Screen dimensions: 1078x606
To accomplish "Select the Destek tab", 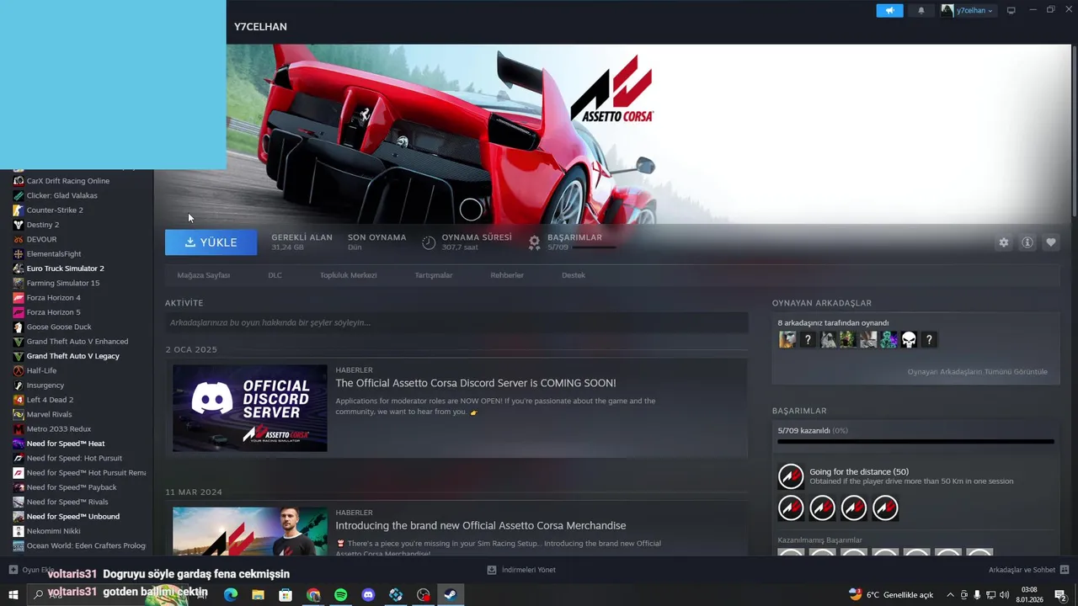I will 574,275.
